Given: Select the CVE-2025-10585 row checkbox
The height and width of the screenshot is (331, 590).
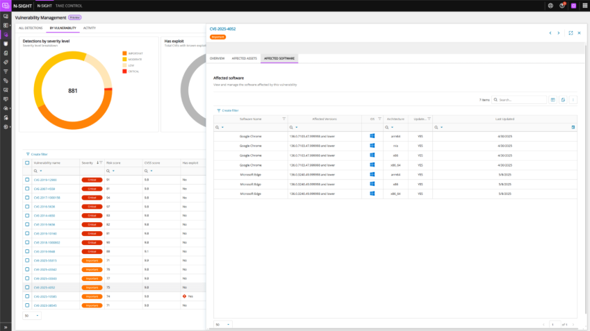Looking at the screenshot, I should point(27,296).
